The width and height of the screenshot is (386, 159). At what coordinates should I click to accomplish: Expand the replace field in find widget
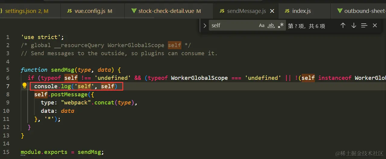[x=205, y=25]
